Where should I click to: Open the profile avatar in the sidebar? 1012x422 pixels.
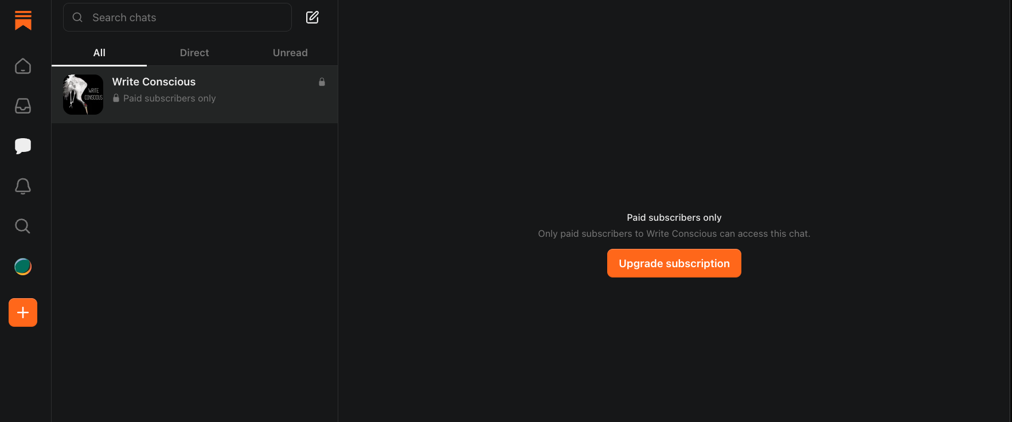(x=23, y=267)
